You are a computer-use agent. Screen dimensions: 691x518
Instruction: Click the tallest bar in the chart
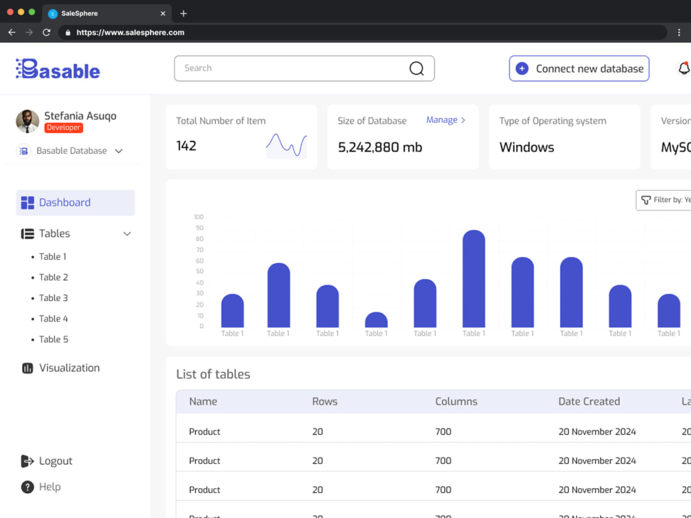click(474, 278)
